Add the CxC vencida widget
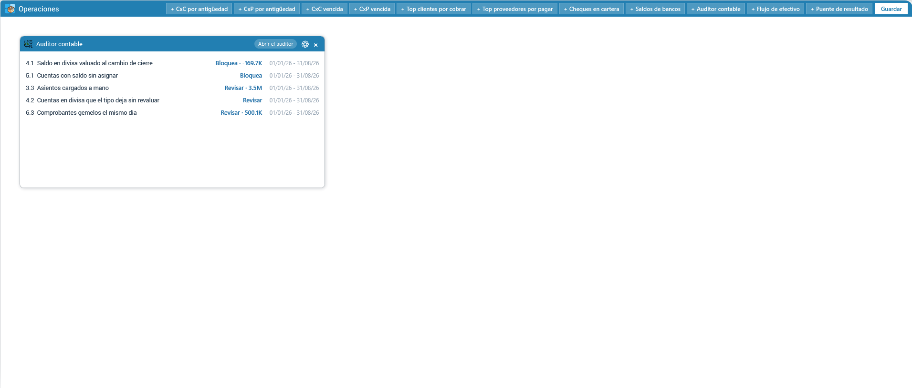The image size is (912, 388). click(325, 9)
